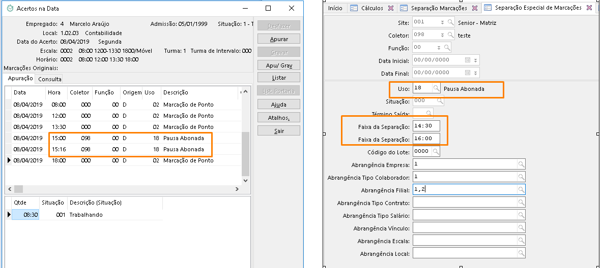Open the Abrangência Filial lookup magnifier

521,189
